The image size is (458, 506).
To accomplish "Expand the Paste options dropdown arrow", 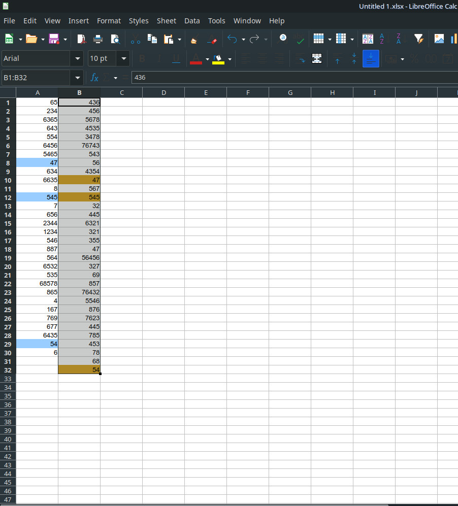I will [x=179, y=40].
